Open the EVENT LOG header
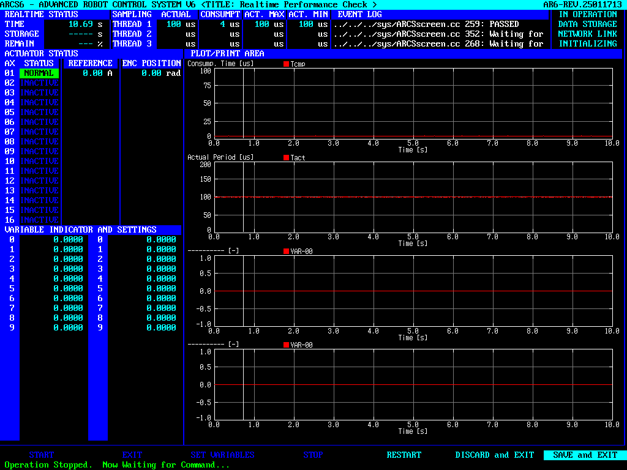627x470 pixels. point(359,14)
